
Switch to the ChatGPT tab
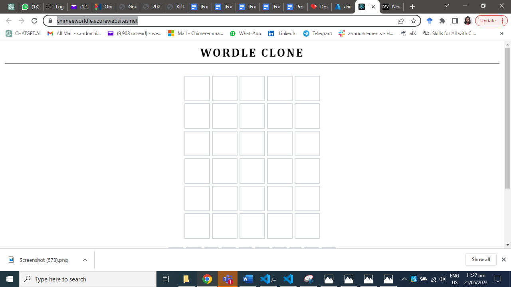(x=11, y=7)
